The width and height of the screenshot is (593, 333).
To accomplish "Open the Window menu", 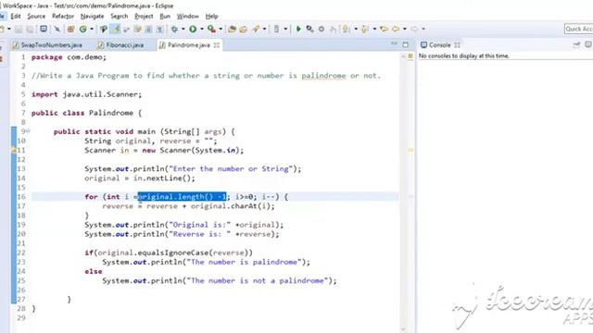I will point(187,17).
